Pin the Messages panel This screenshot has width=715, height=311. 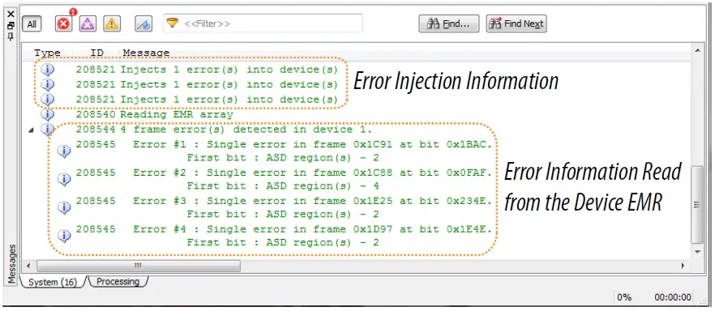pyautogui.click(x=11, y=36)
